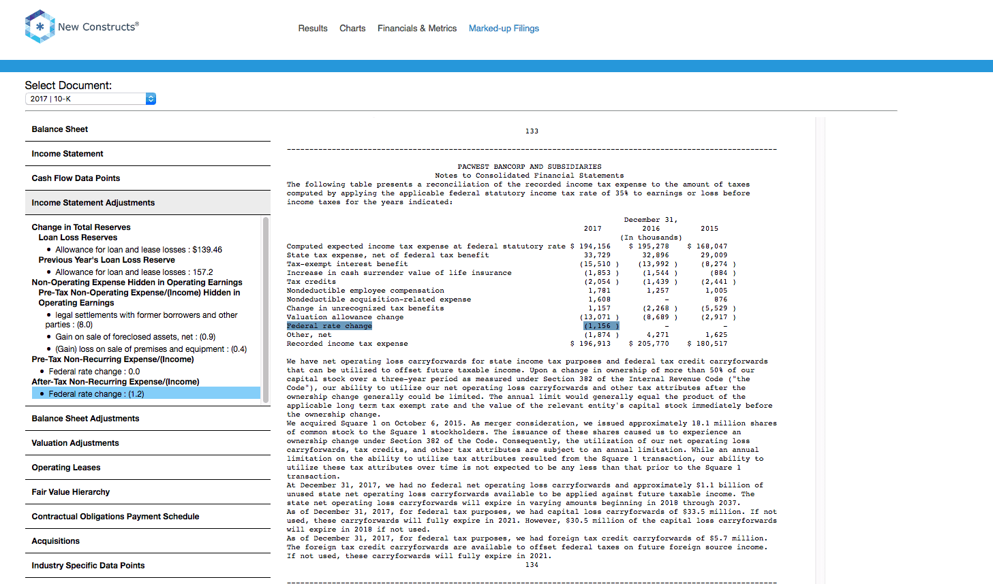Open Financials & Metrics
The image size is (993, 584).
(417, 29)
